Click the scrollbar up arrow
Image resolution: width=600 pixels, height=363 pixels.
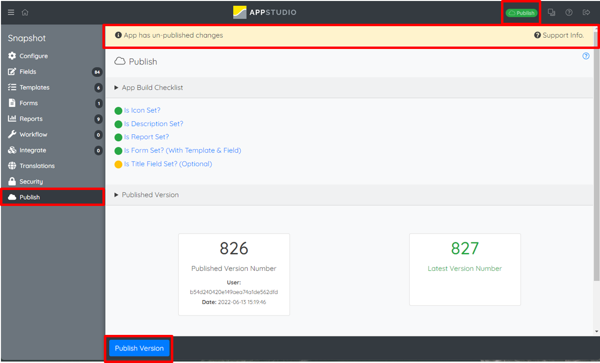(597, 29)
